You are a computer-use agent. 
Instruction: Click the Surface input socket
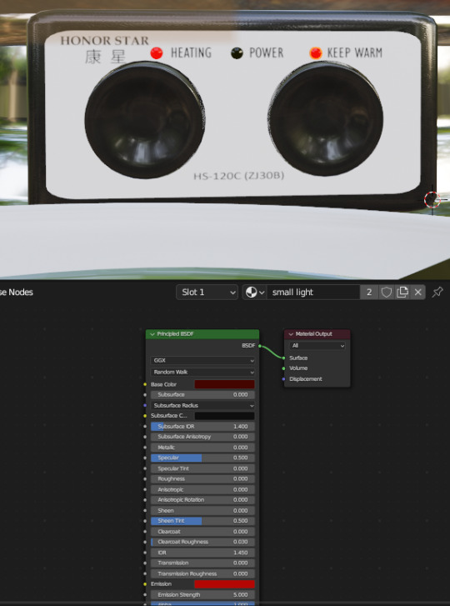283,358
